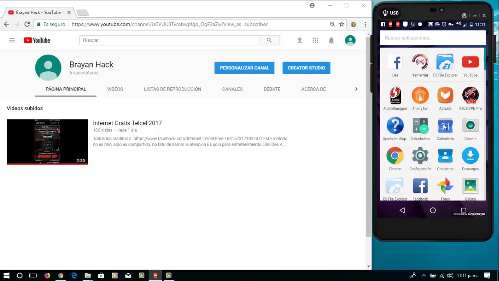The image size is (499, 281).
Task: Click the YouTube Buscar search field
Action: (x=169, y=40)
